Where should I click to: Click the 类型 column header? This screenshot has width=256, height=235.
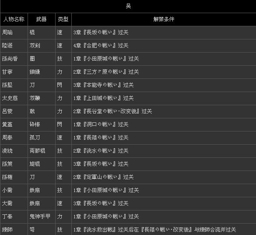pos(63,19)
